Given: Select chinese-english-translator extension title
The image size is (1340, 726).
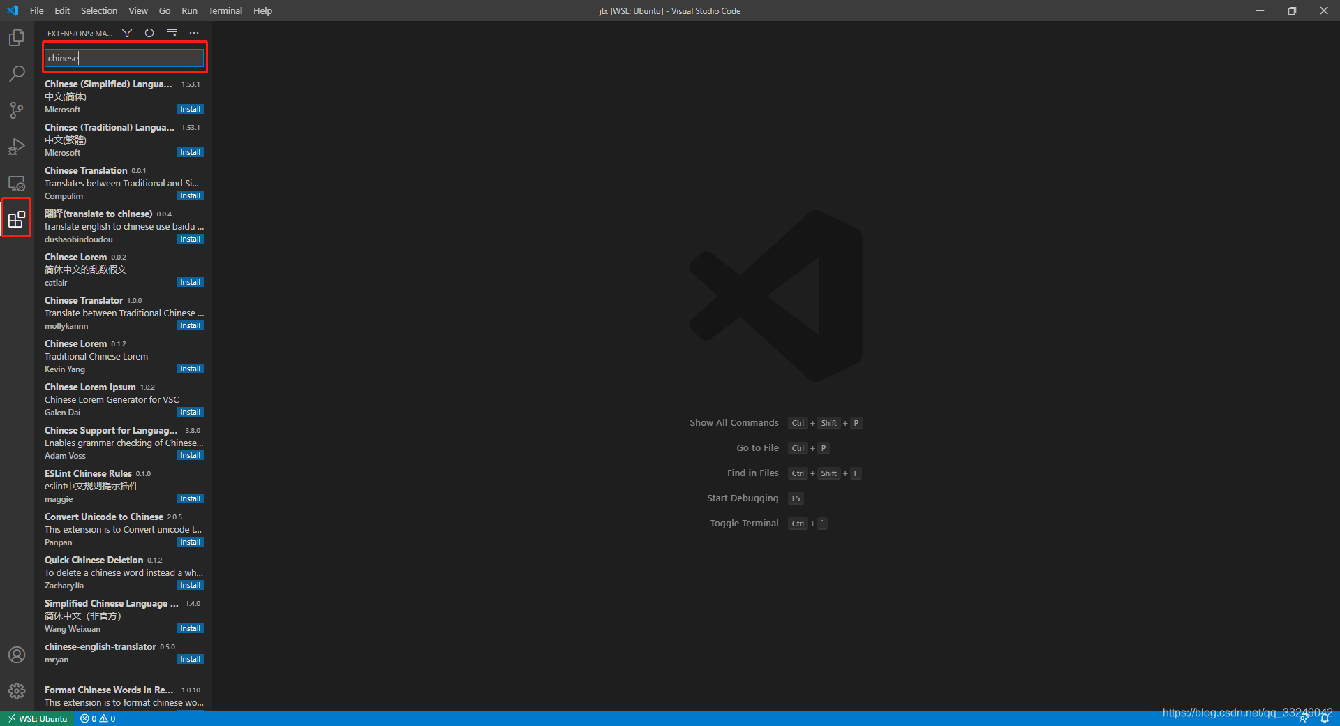Looking at the screenshot, I should 100,646.
